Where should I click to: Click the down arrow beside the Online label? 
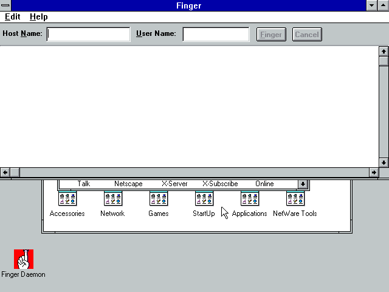303,184
